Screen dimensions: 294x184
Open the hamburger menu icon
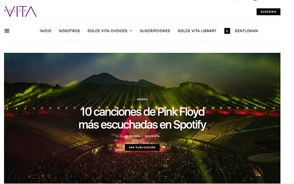[7, 31]
